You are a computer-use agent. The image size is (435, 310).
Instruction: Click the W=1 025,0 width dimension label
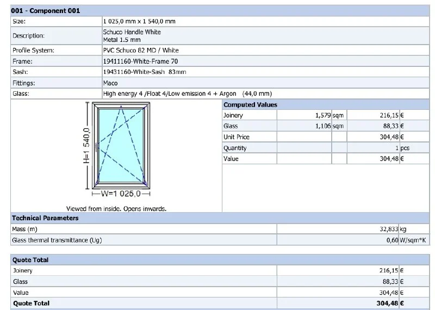pos(122,193)
